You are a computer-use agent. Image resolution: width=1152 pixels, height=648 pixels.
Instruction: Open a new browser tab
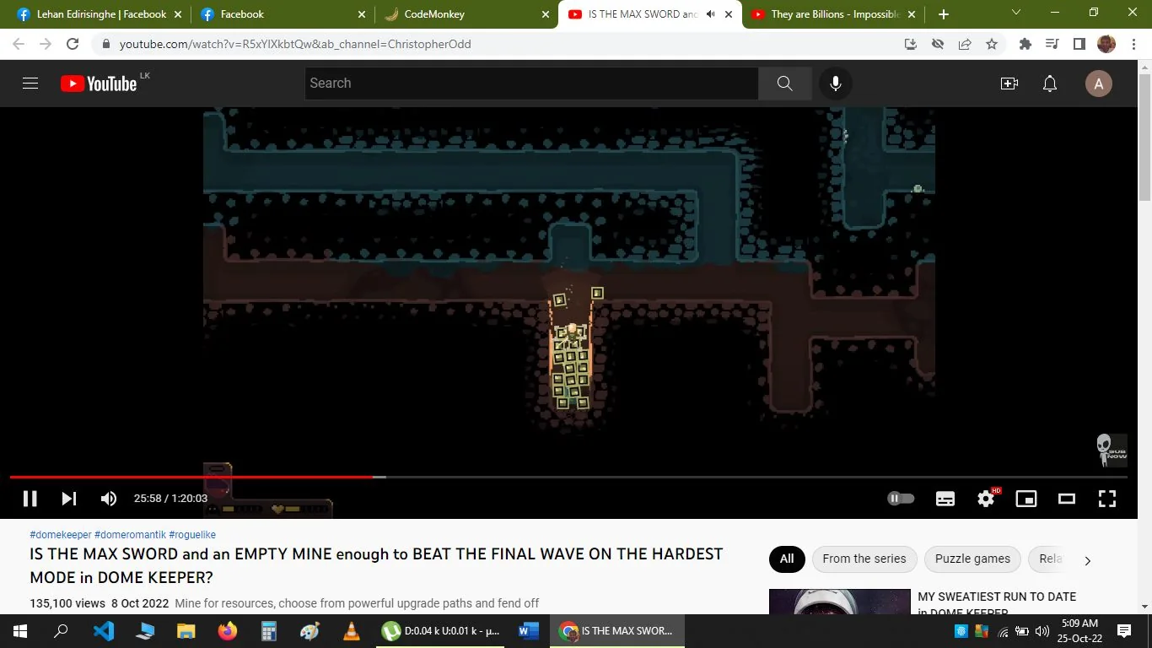point(943,14)
